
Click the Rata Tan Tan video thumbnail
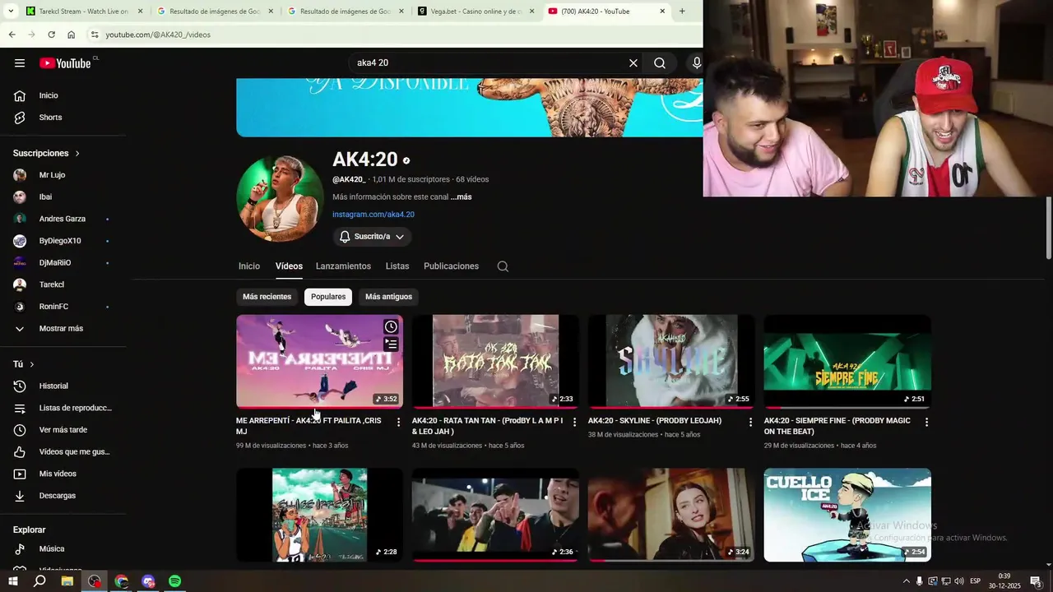click(x=495, y=362)
